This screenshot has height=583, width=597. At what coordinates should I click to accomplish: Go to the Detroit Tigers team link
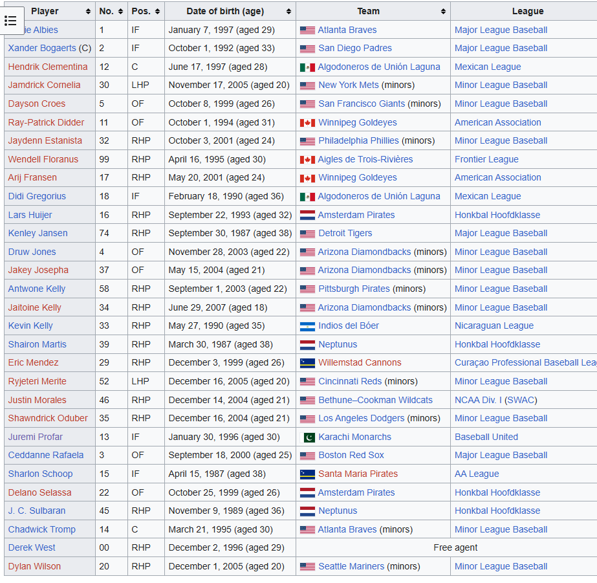click(x=345, y=234)
